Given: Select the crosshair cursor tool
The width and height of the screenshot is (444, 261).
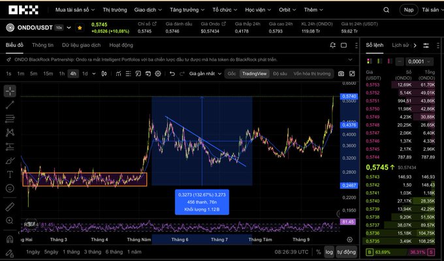Looking at the screenshot, I should click(x=10, y=91).
